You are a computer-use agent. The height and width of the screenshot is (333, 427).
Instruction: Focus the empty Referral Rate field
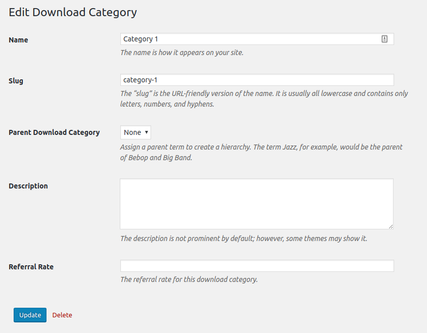257,266
